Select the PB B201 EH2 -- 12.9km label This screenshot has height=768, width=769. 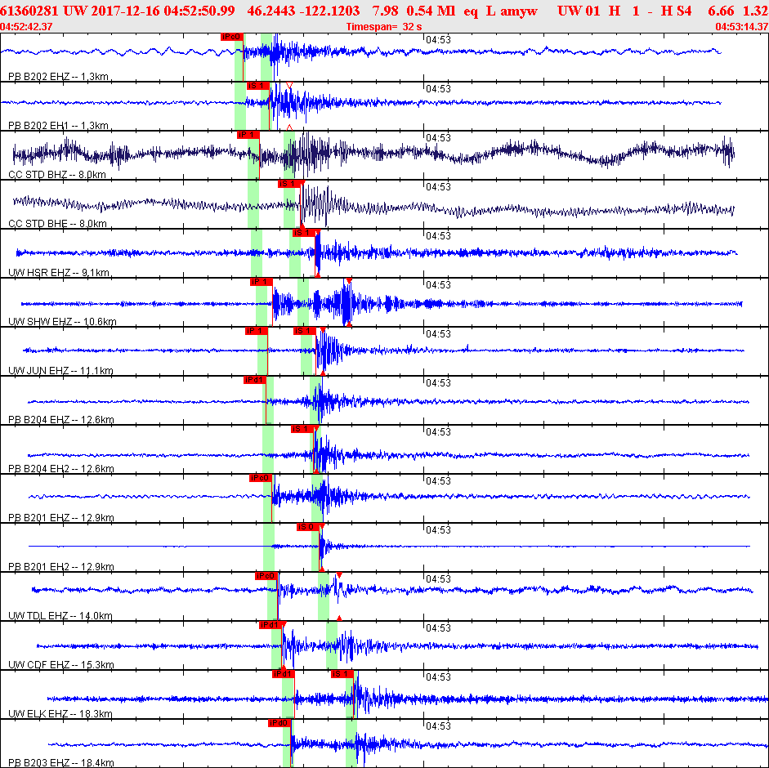pyautogui.click(x=61, y=567)
